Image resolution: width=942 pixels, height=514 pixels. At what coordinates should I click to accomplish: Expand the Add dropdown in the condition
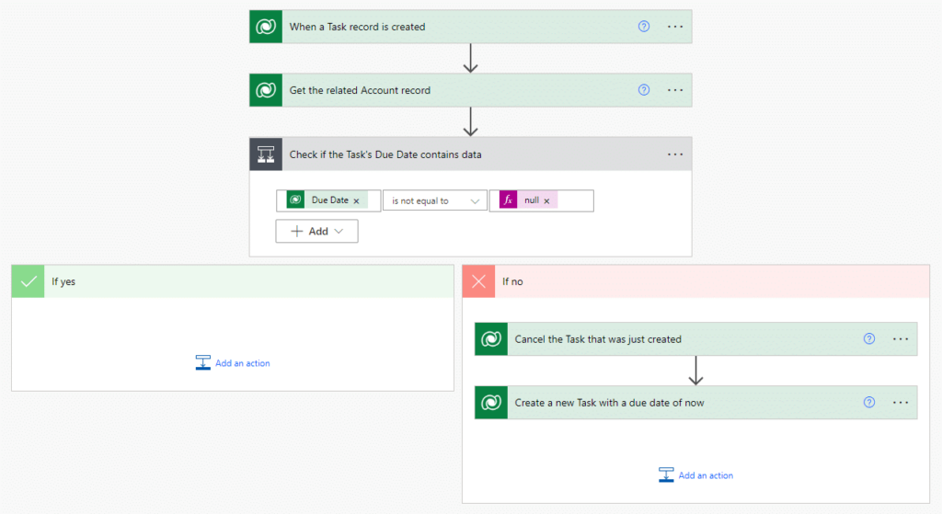click(316, 232)
